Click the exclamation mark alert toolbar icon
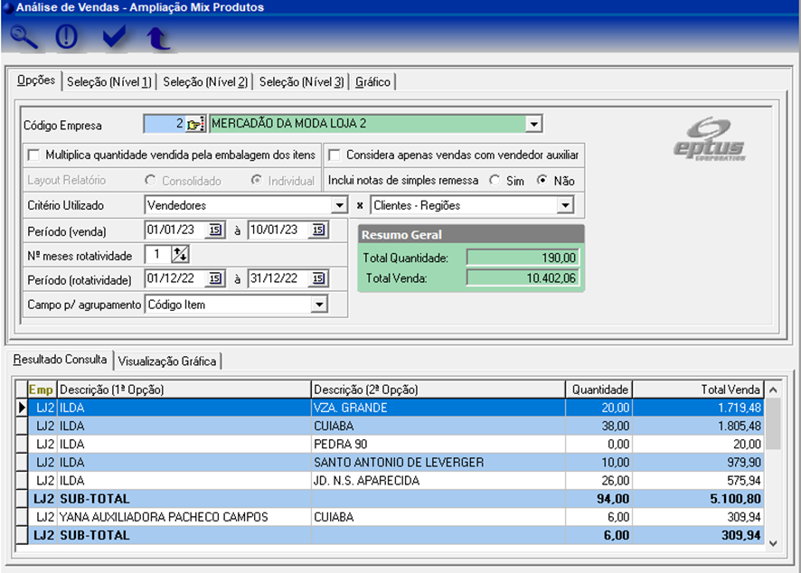This screenshot has height=573, width=801. [x=68, y=38]
